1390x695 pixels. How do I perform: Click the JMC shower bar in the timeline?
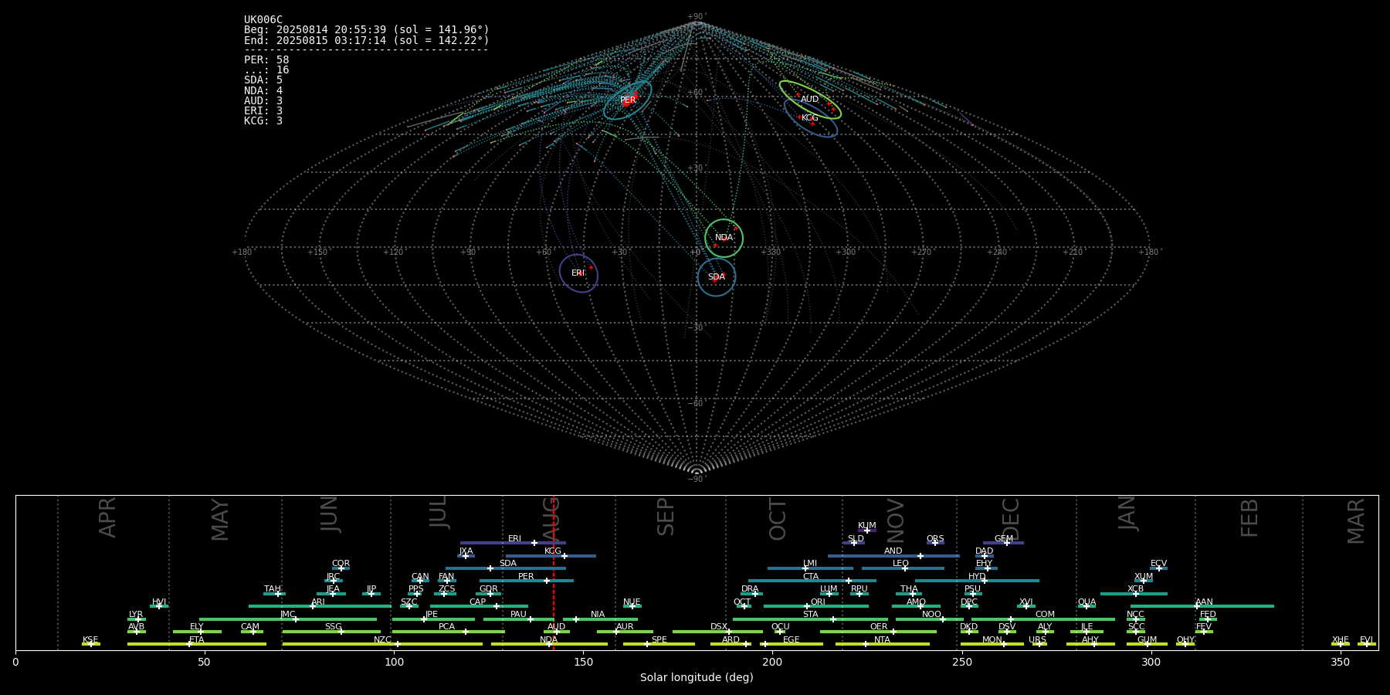coord(288,619)
